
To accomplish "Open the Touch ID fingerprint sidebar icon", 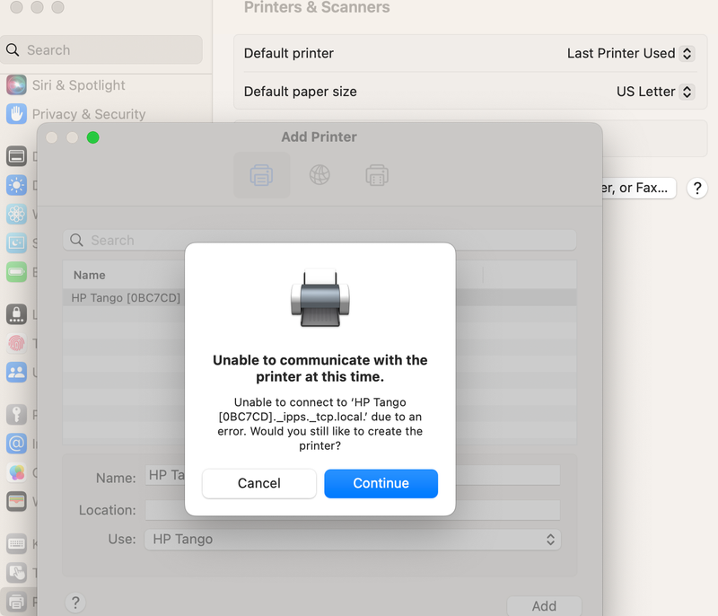I will tap(16, 344).
